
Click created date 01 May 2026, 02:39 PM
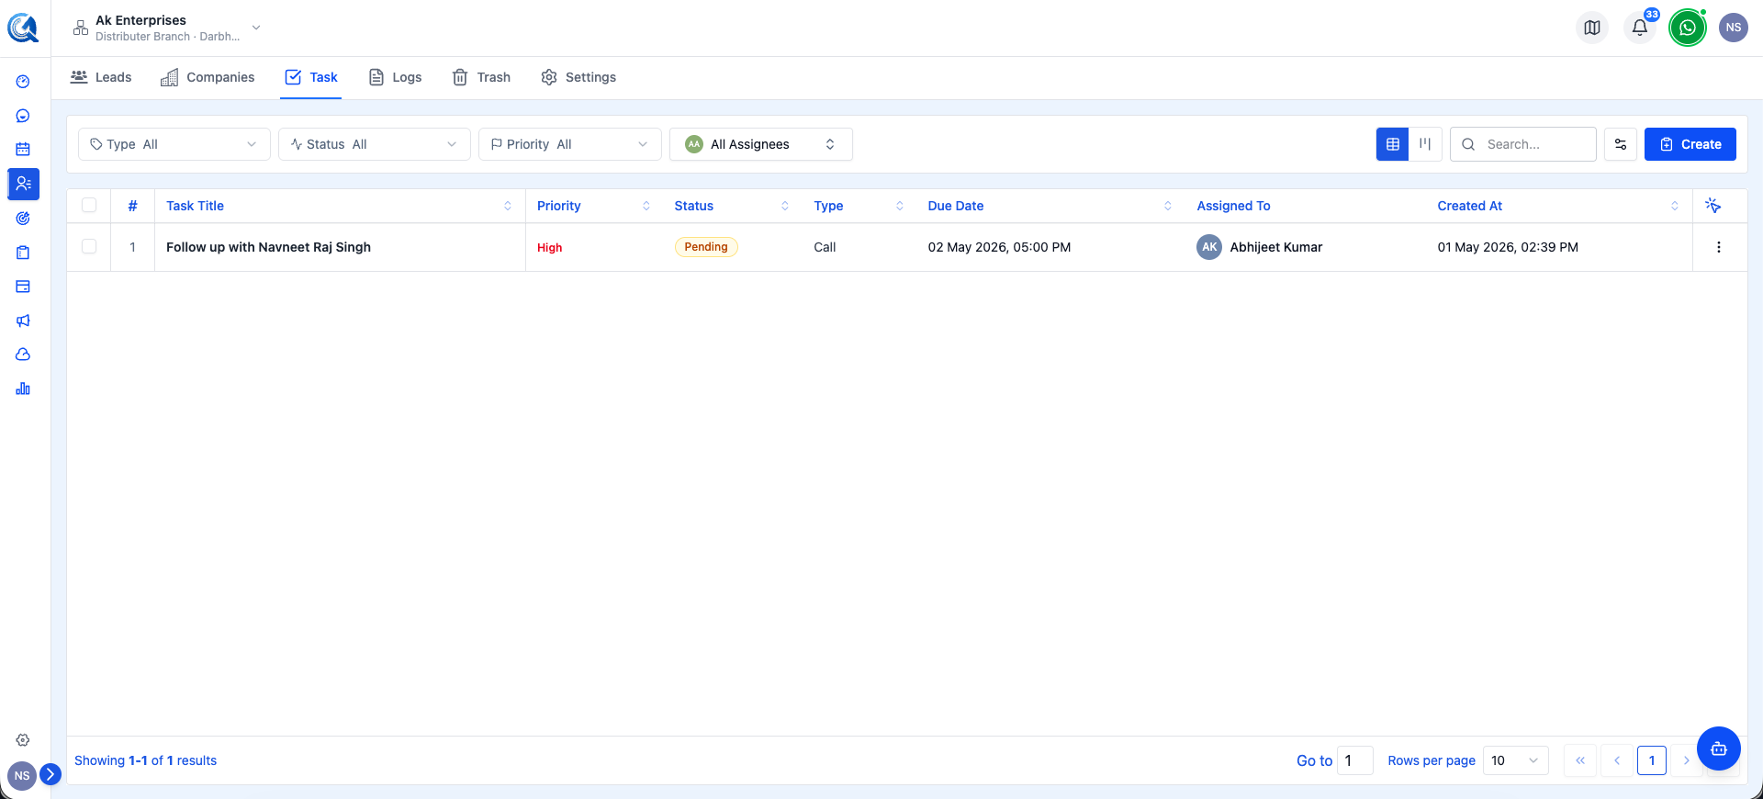click(1508, 247)
